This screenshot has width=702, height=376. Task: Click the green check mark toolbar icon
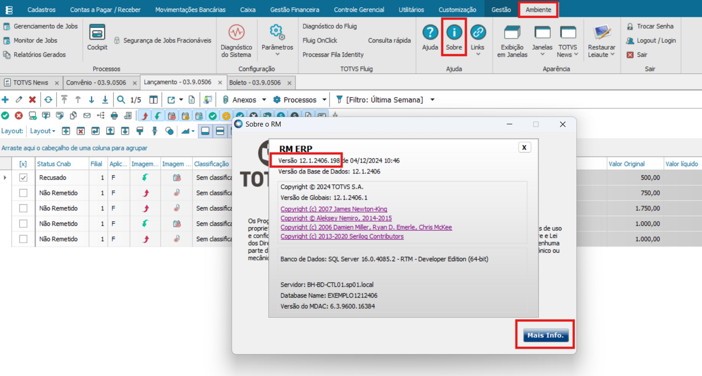5,116
